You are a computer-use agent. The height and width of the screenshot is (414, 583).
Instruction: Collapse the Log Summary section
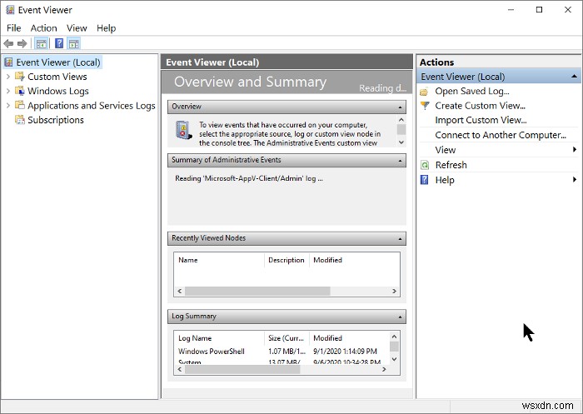point(401,317)
